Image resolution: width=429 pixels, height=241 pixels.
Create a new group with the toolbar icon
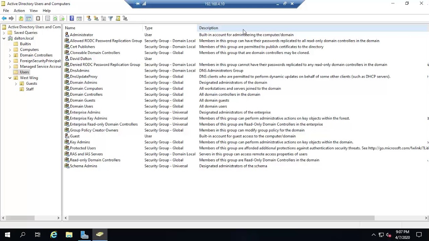[96, 18]
